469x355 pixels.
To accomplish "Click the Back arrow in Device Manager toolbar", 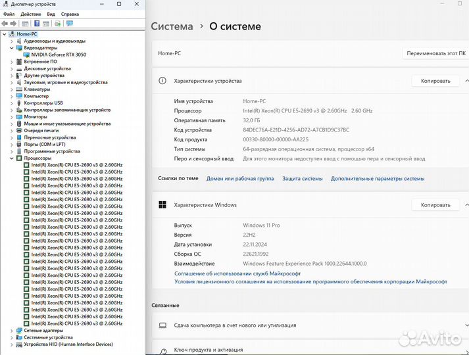I will coord(5,24).
